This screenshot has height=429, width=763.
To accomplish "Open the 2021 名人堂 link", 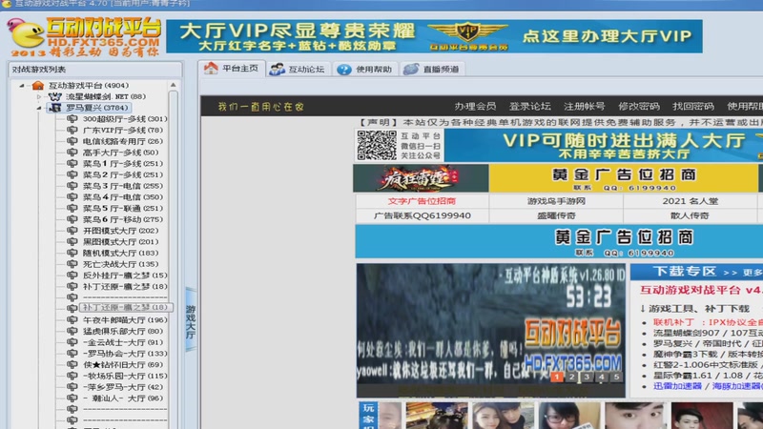I will click(x=690, y=201).
